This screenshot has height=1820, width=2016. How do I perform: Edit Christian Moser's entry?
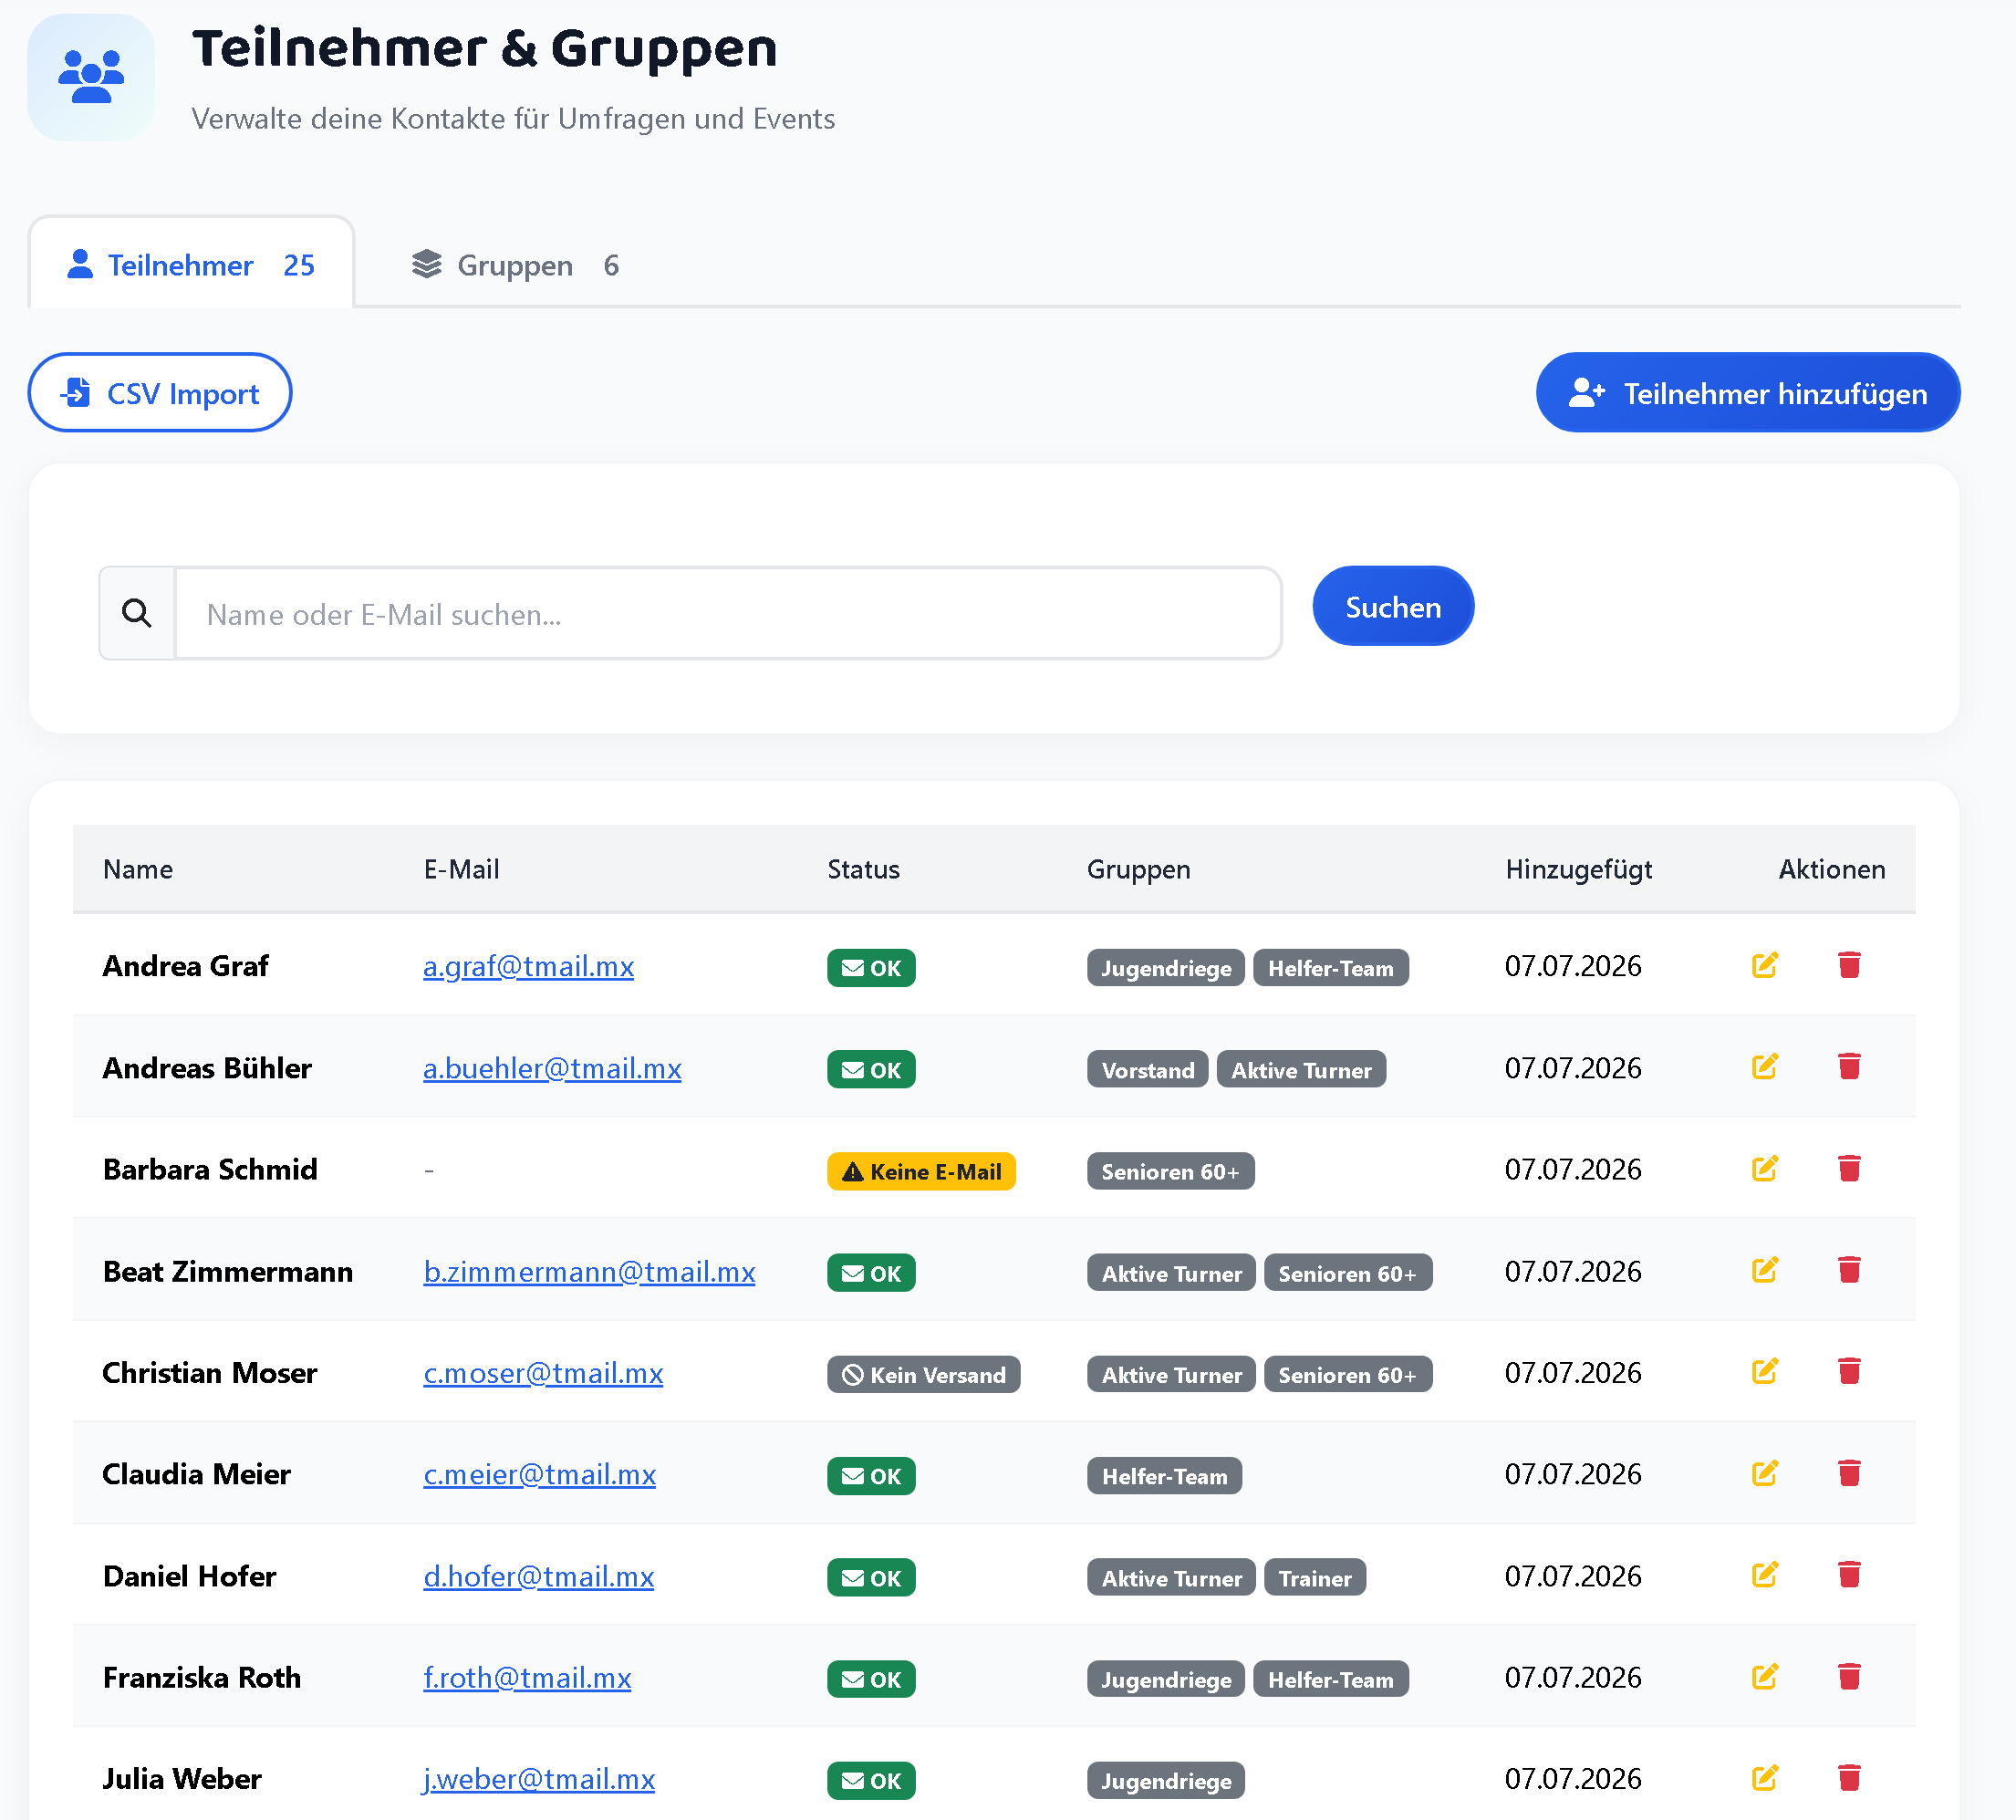coord(1765,1371)
